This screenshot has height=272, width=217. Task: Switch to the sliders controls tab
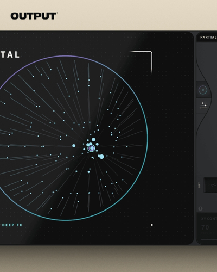203,106
